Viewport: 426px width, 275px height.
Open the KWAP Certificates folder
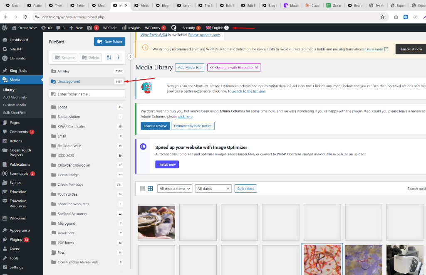pos(87,126)
